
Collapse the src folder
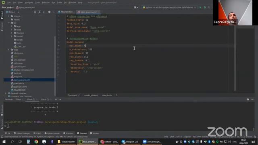[9, 23]
